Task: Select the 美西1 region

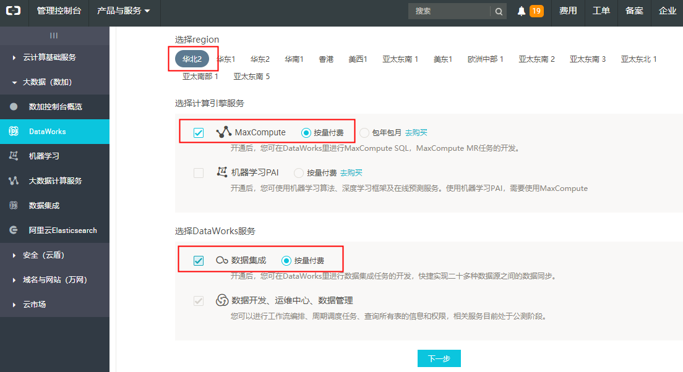Action: click(358, 59)
